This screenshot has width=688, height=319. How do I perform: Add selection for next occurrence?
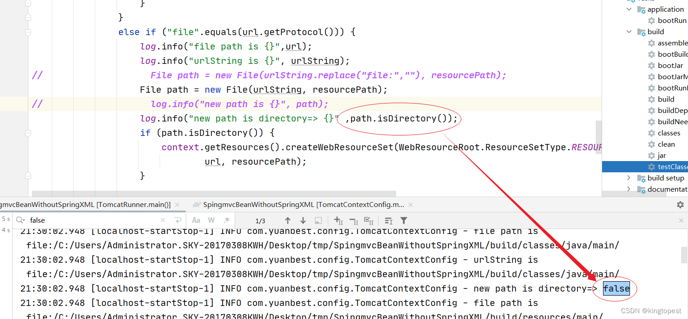tap(339, 220)
